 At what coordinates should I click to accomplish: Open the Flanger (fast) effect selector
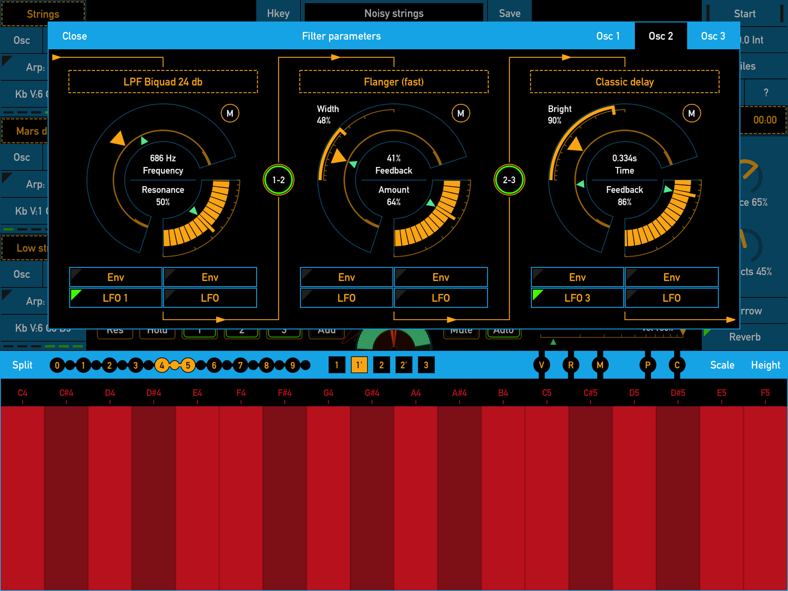[x=394, y=82]
